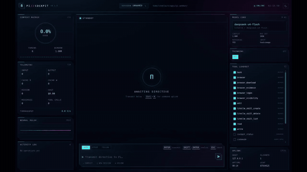Click the Pi logo icon in header
The image size is (307, 172).
(x=21, y=6)
